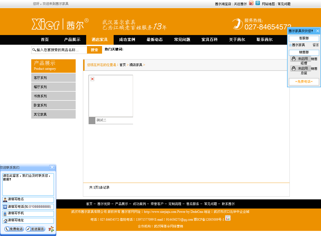The width and height of the screenshot is (321, 236).
Task: Click the Xier 茜尔 logo
Action: pyautogui.click(x=60, y=24)
